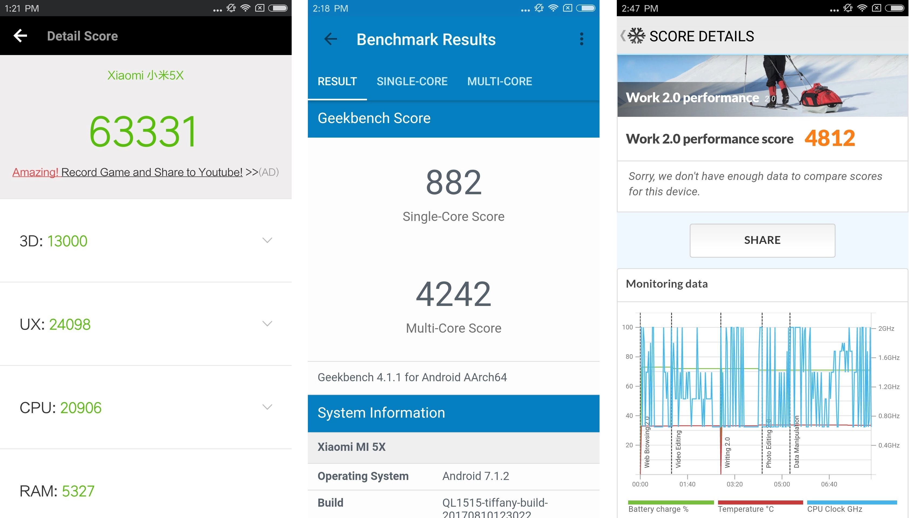This screenshot has width=909, height=518.
Task: Tap the Wi-Fi icon in the 2:47 PM status bar
Action: click(862, 8)
